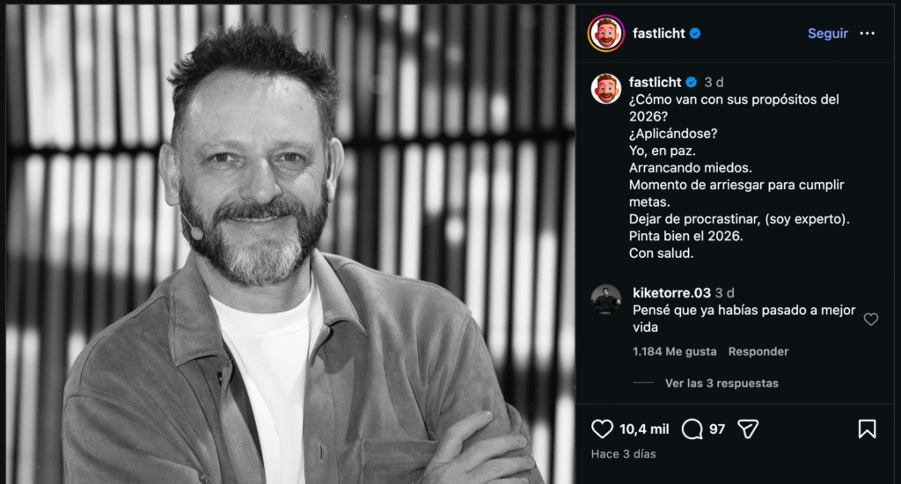The height and width of the screenshot is (484, 901).
Task: Click Hace 3 días timestamp
Action: 623,454
